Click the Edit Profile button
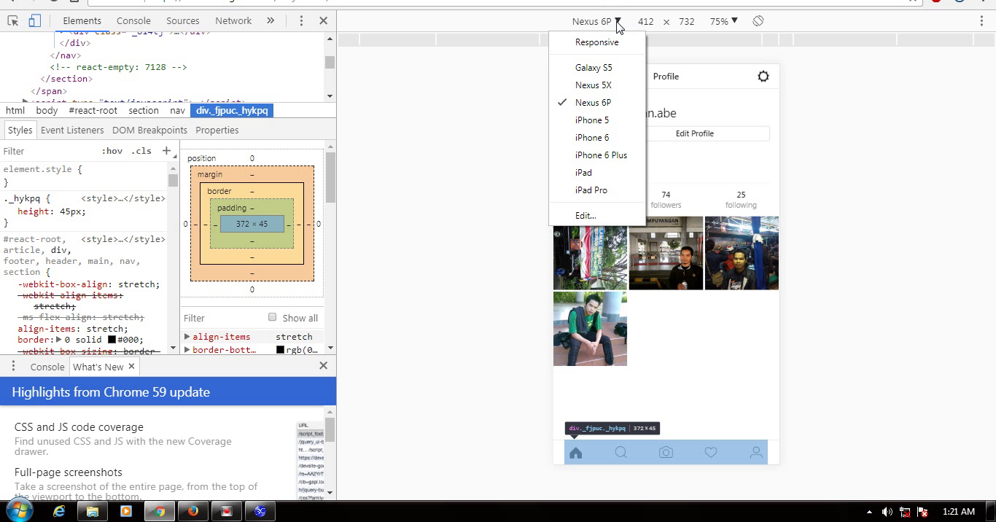This screenshot has height=522, width=996. pyautogui.click(x=694, y=133)
